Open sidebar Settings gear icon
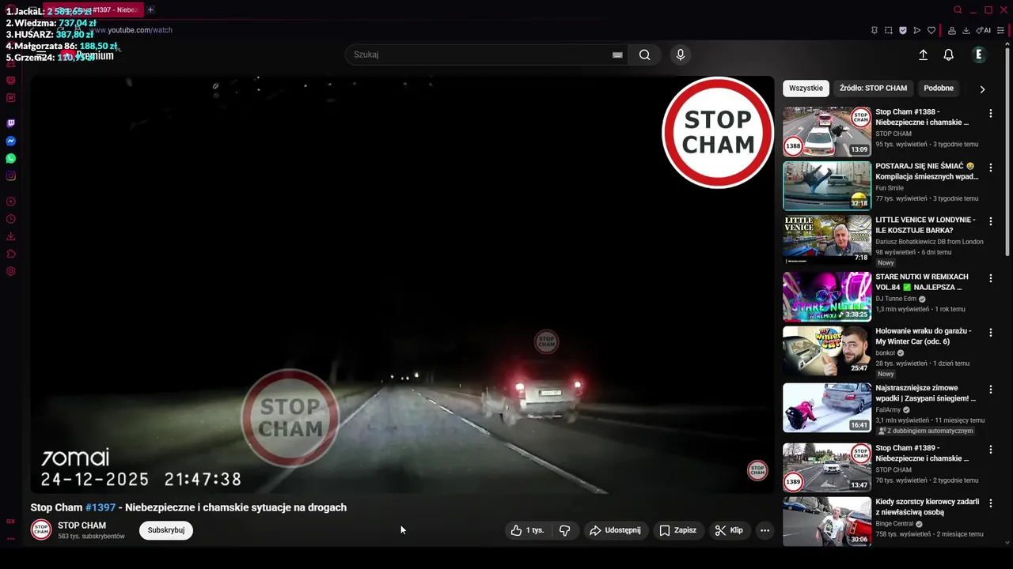The image size is (1013, 569). click(x=11, y=271)
